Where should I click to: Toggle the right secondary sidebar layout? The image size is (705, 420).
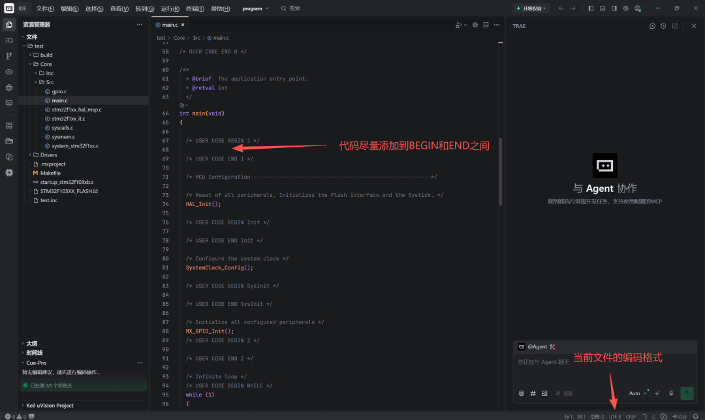click(614, 8)
